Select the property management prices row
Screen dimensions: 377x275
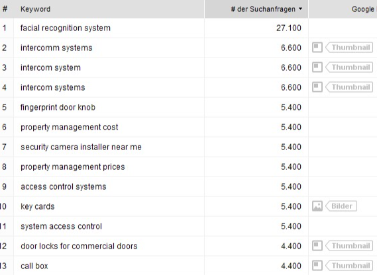point(154,167)
